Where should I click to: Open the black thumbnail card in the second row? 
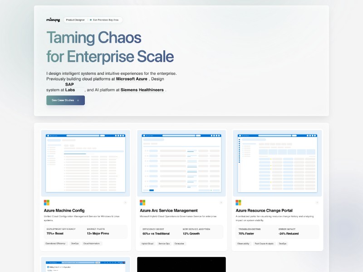pyautogui.click(x=181, y=264)
